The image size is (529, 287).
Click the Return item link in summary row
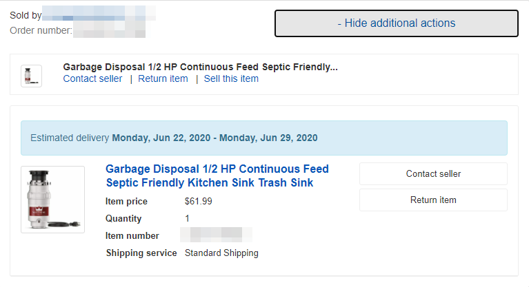click(163, 78)
